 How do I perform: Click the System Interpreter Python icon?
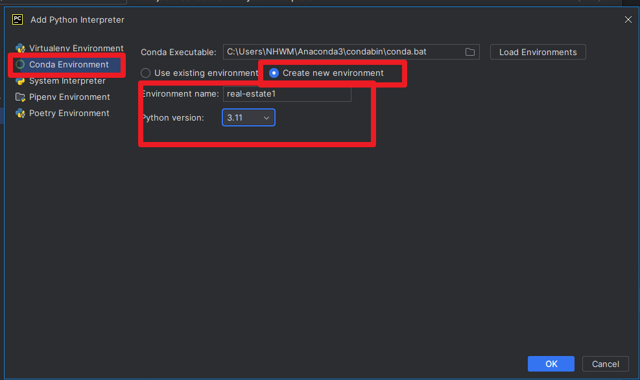[20, 81]
